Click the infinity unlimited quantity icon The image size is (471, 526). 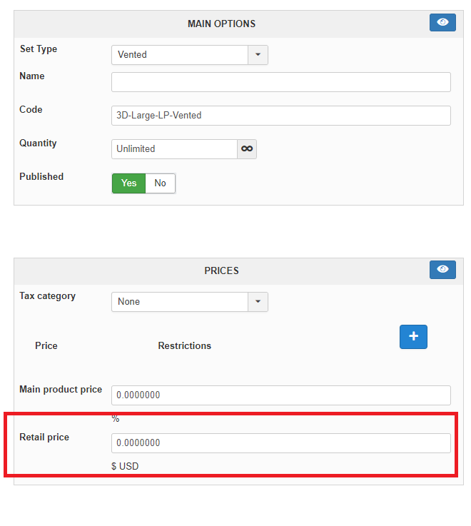pyautogui.click(x=247, y=148)
